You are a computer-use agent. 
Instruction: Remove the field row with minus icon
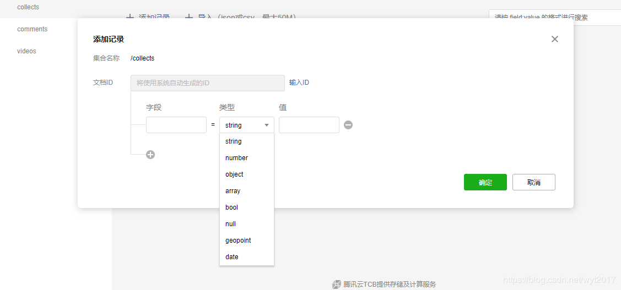tap(348, 125)
